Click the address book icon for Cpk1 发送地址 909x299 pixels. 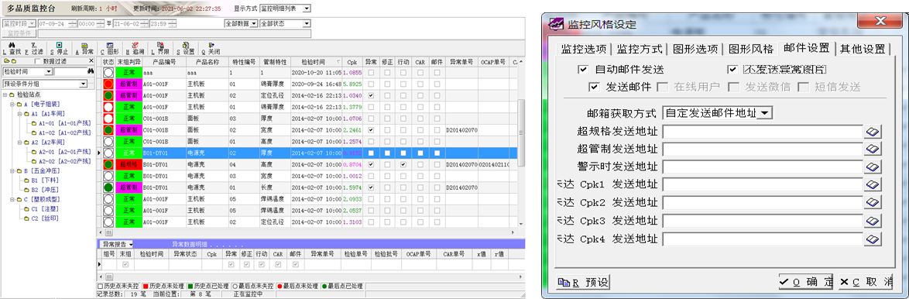click(873, 185)
